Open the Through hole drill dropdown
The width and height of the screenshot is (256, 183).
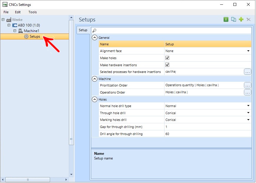tap(248, 113)
